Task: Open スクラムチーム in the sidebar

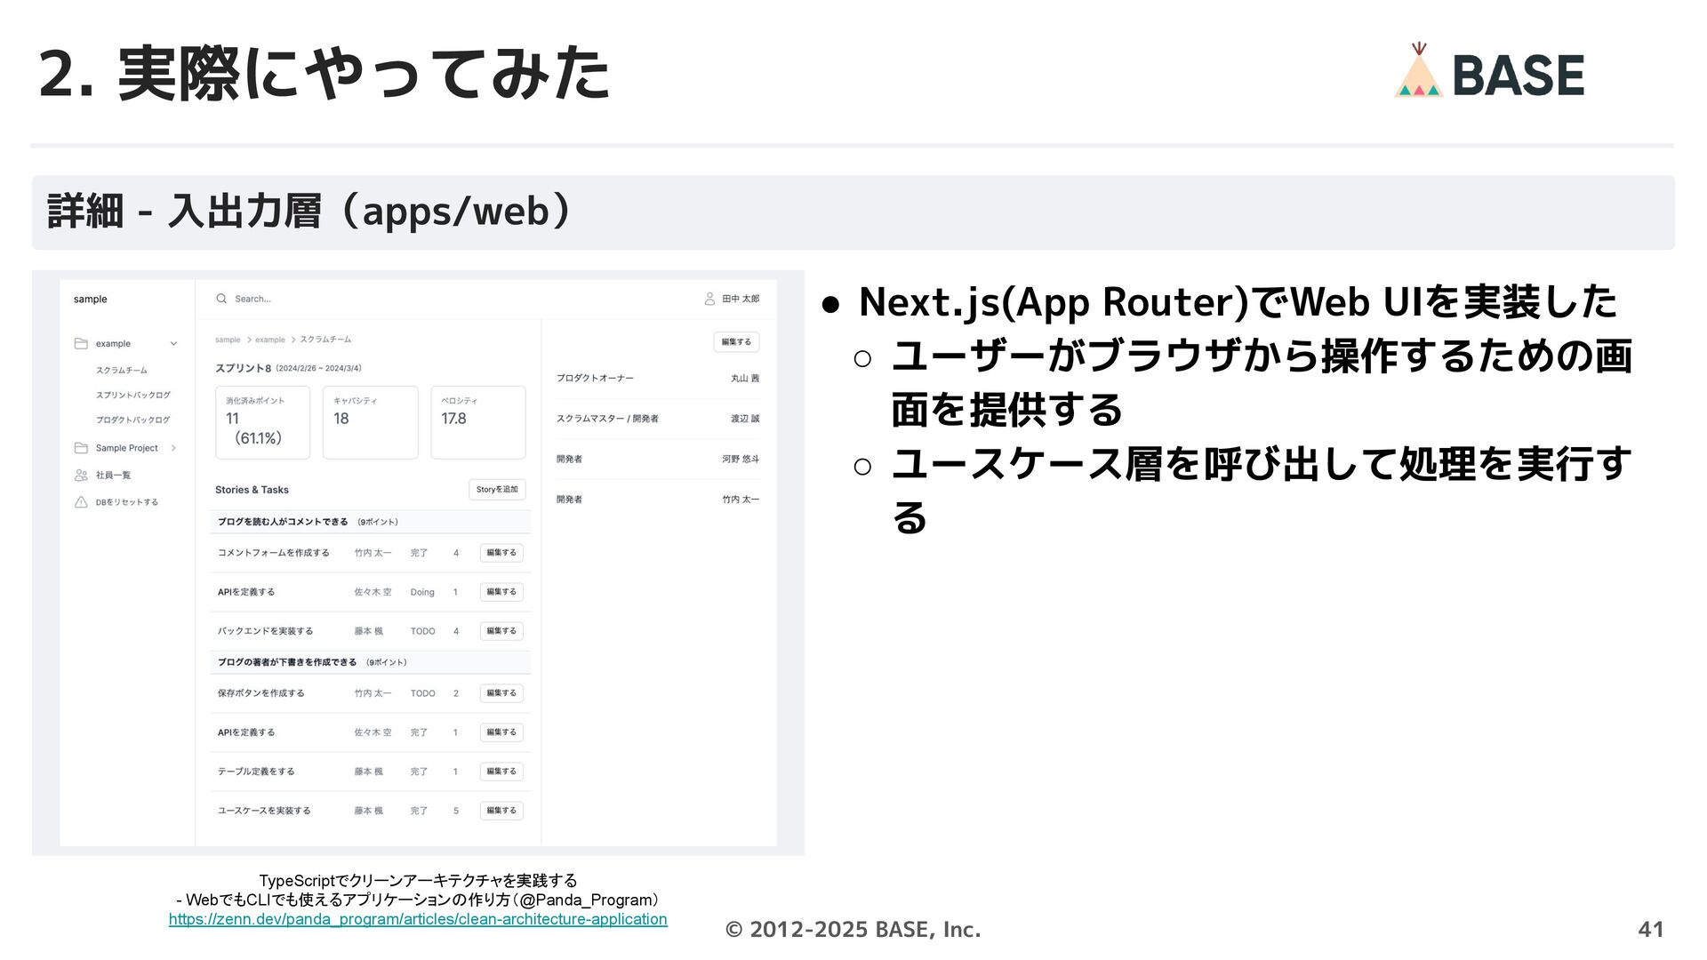Action: point(122,370)
